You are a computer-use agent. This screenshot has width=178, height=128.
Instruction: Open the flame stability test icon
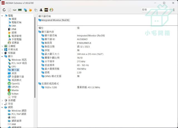click(x=30, y=10)
